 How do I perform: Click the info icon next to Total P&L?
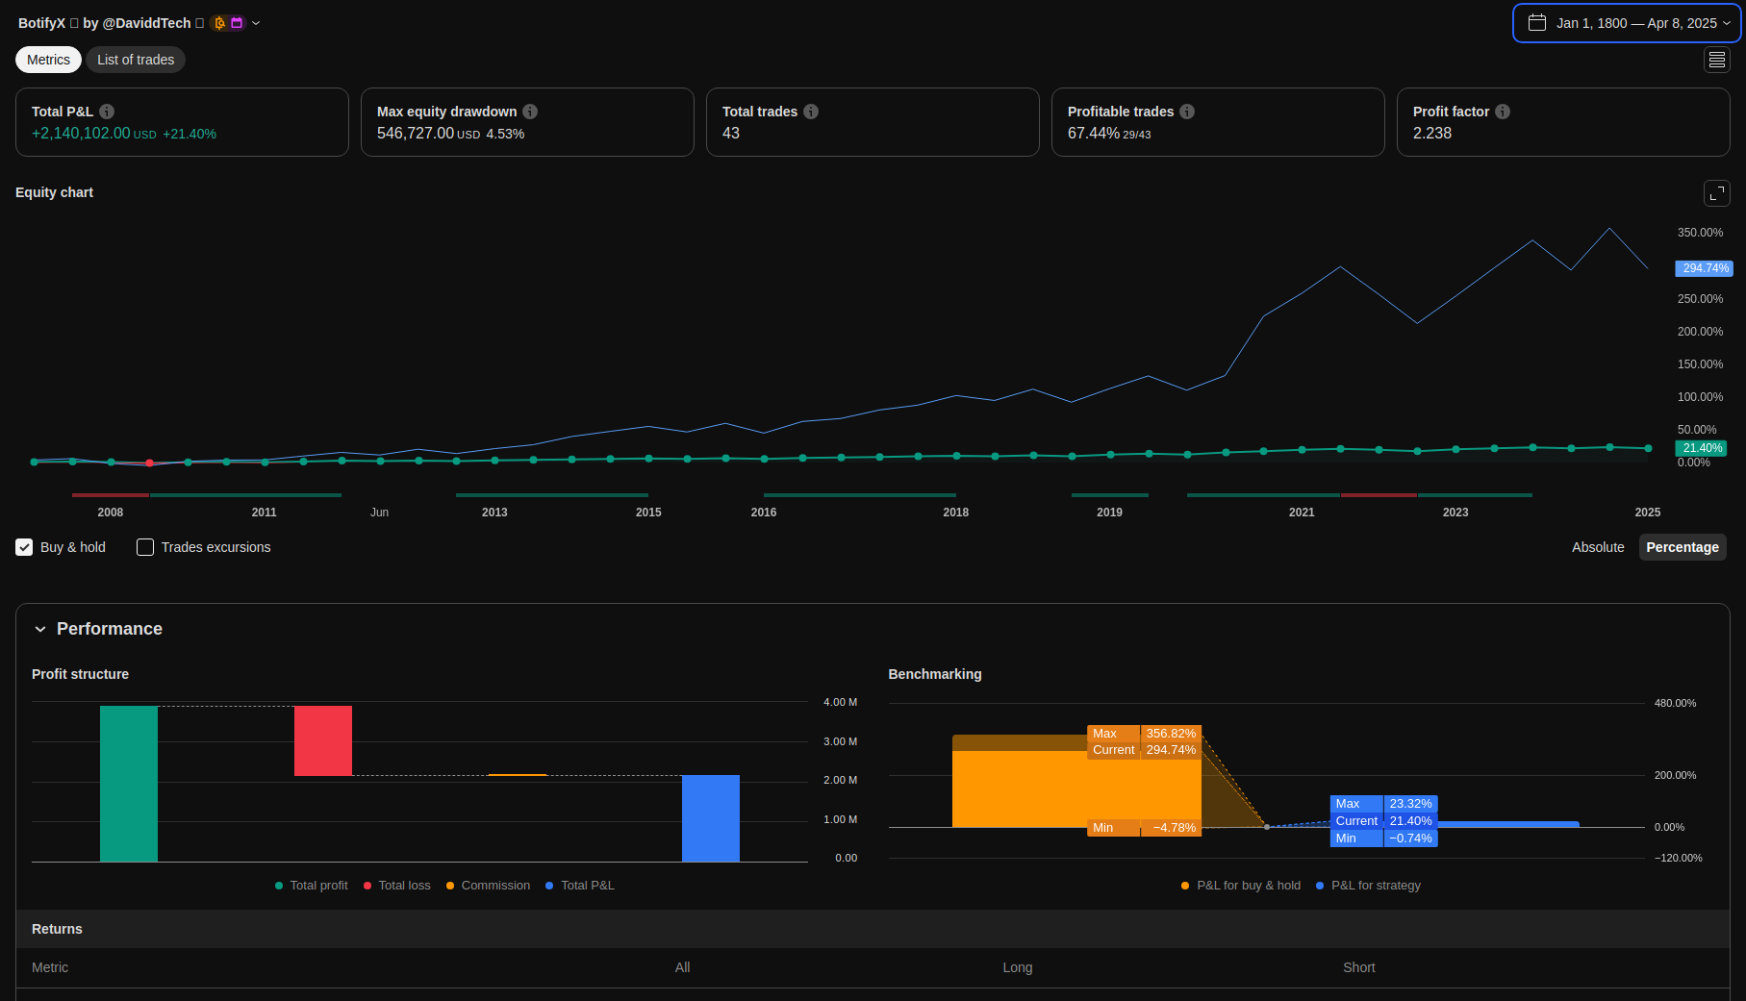(107, 112)
